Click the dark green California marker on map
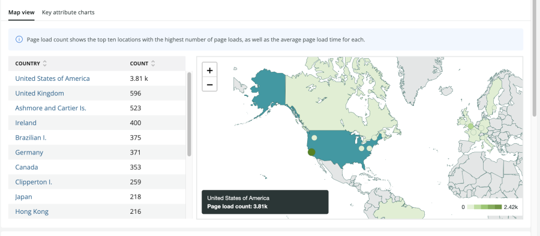Viewport: 540px width, 236px height. [x=311, y=152]
